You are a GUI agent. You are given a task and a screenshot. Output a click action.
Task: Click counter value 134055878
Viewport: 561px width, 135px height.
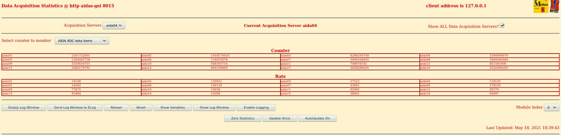pyautogui.click(x=219, y=60)
